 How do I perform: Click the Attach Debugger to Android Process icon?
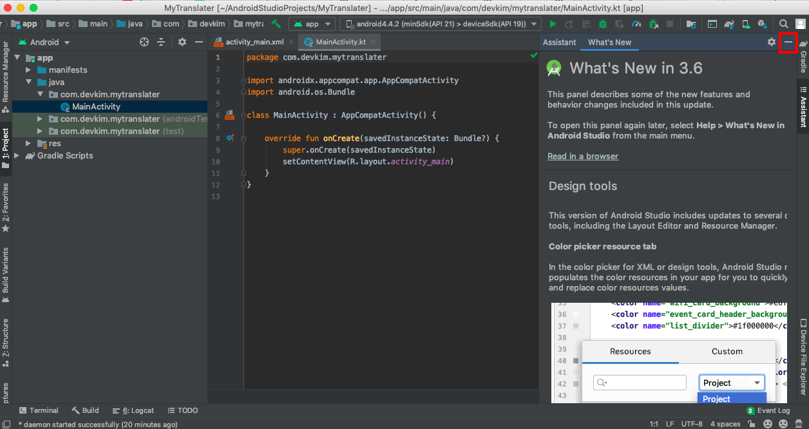[x=653, y=24]
